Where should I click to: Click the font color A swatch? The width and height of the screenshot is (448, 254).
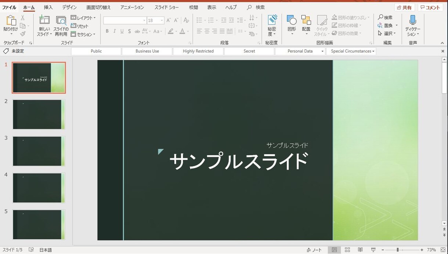click(182, 31)
